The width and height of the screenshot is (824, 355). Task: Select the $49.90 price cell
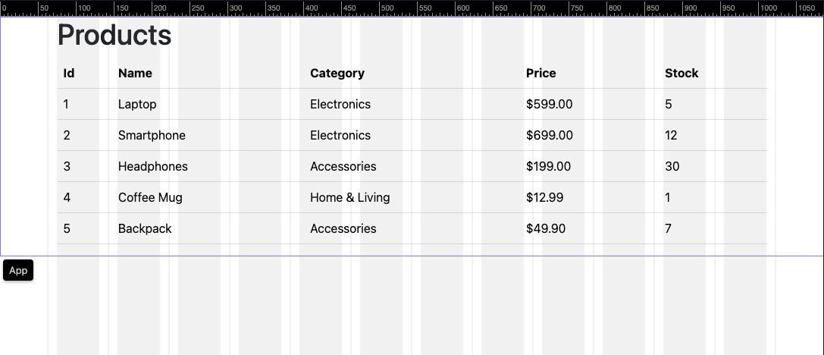click(546, 229)
